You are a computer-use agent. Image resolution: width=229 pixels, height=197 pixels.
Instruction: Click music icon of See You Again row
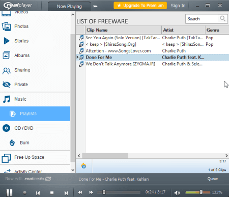(81, 38)
